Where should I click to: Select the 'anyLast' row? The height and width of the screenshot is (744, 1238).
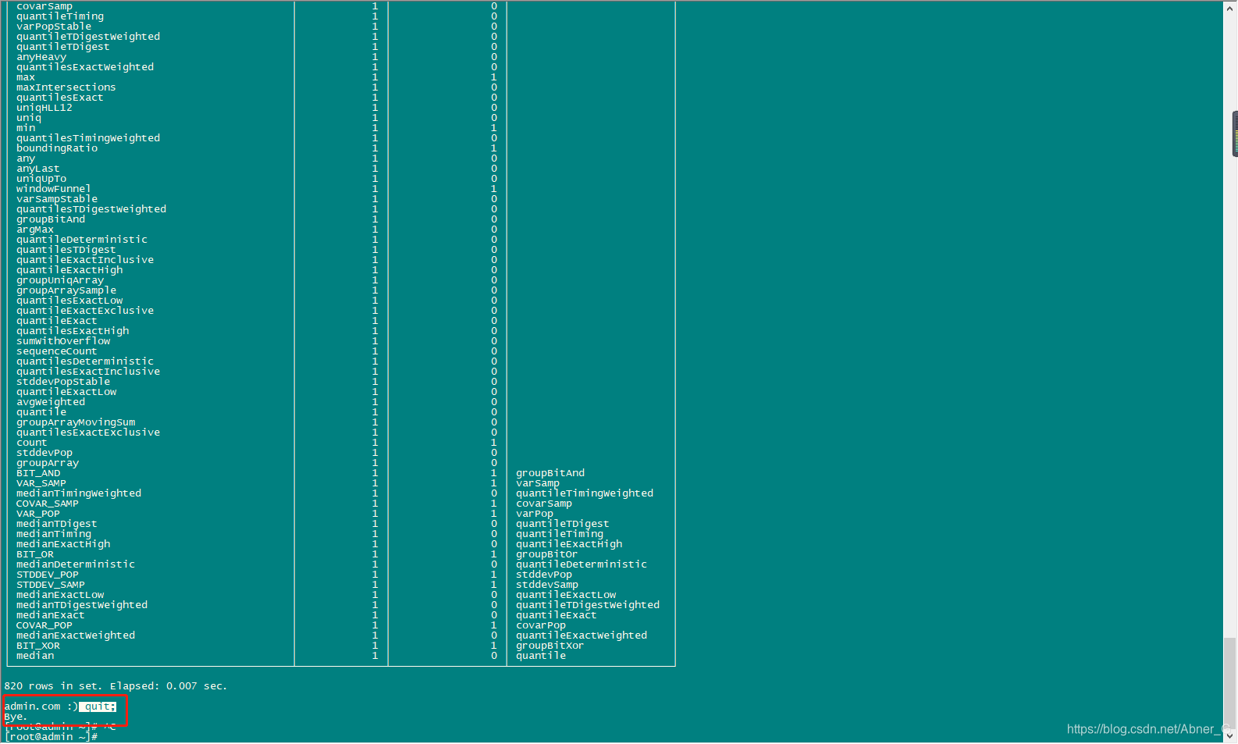pyautogui.click(x=38, y=169)
